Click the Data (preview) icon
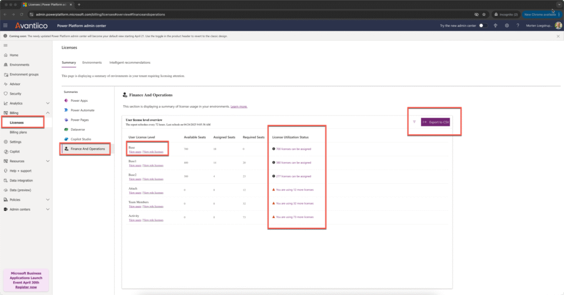This screenshot has width=564, height=295. pyautogui.click(x=6, y=190)
